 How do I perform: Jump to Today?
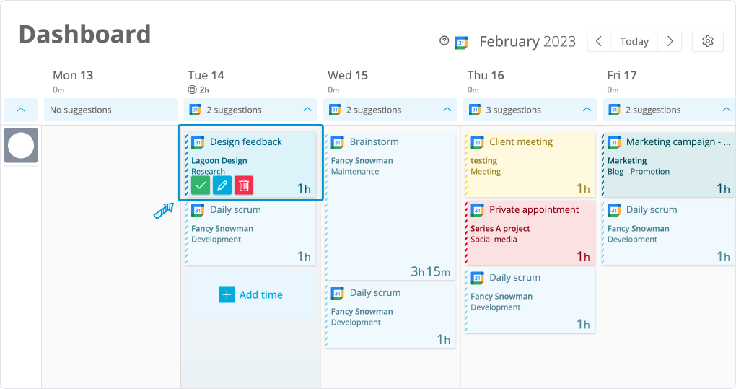(x=634, y=42)
